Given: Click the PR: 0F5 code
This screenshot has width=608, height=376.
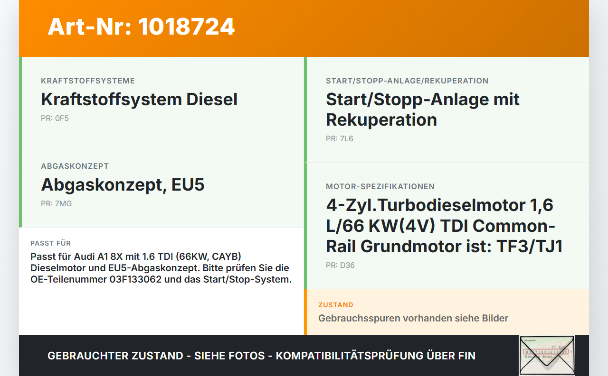Looking at the screenshot, I should (55, 118).
